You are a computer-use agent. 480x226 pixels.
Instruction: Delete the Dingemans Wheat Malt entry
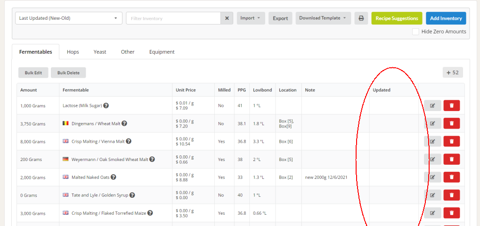coord(452,123)
